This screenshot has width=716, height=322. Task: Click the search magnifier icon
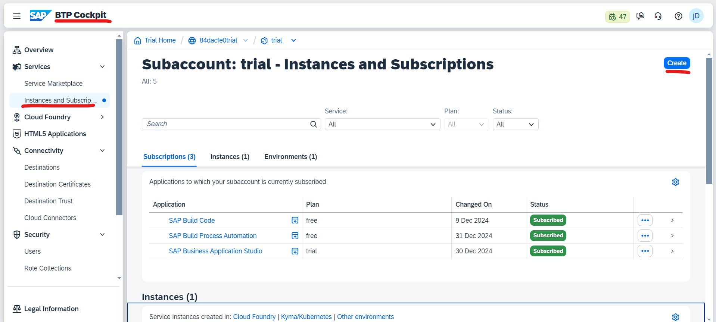pyautogui.click(x=314, y=124)
